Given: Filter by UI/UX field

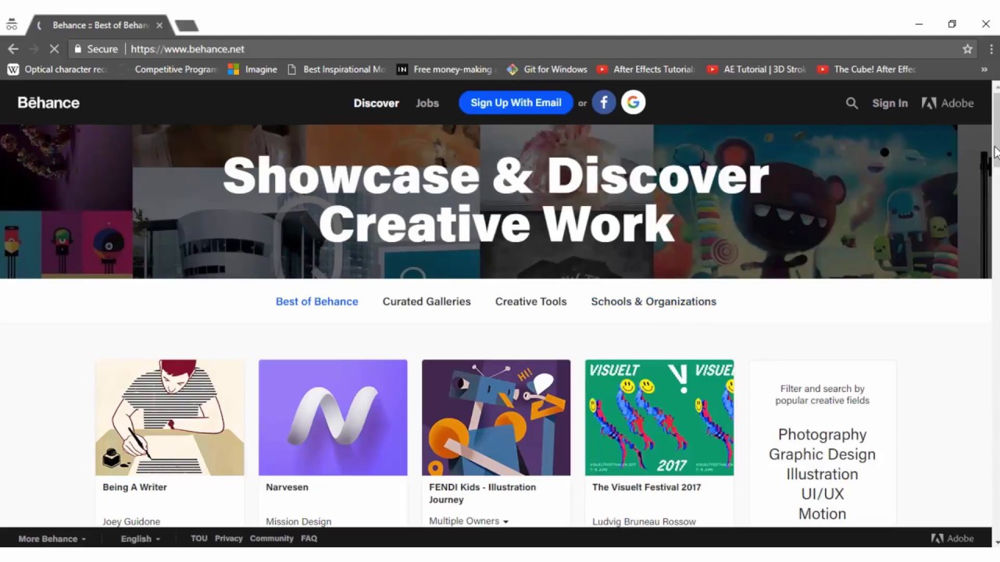Looking at the screenshot, I should (x=822, y=494).
